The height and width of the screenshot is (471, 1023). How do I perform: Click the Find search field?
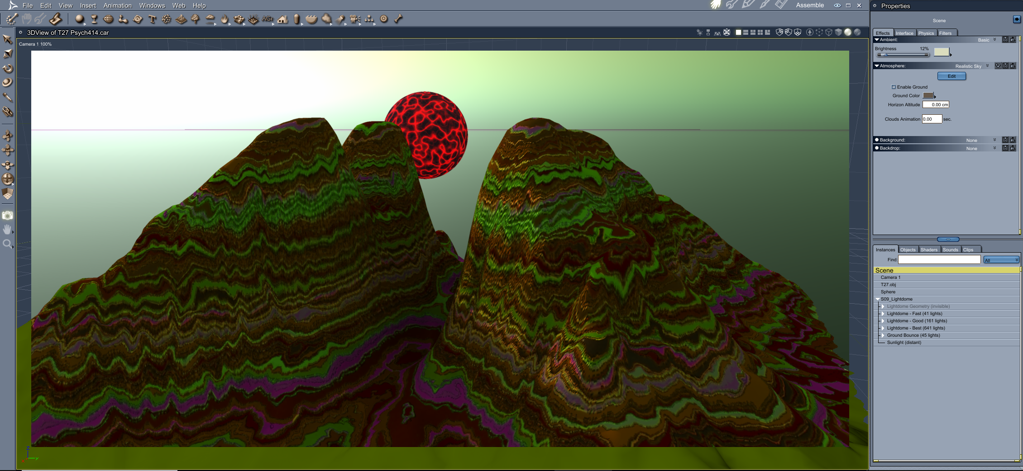pyautogui.click(x=939, y=259)
